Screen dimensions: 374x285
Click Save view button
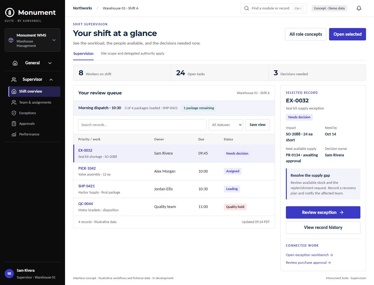(258, 125)
